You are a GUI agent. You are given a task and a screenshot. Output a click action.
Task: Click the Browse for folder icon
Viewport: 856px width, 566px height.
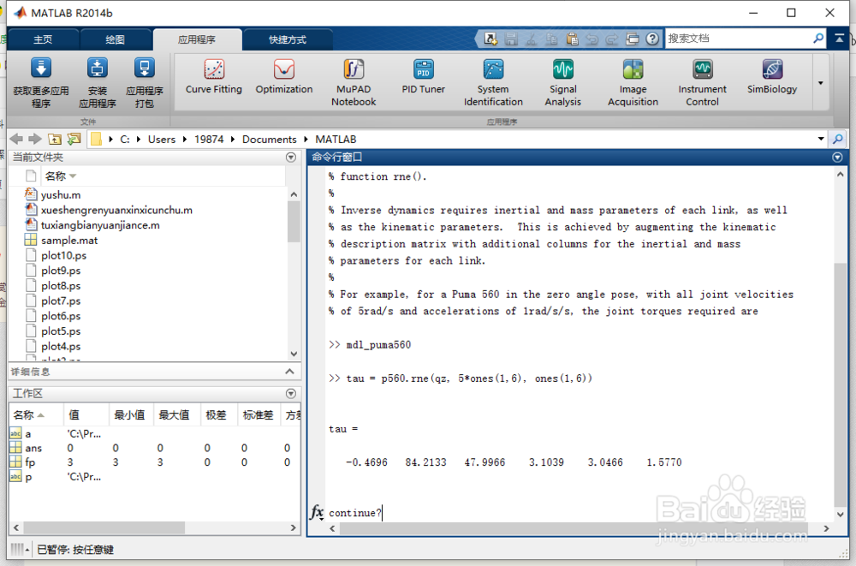point(74,140)
